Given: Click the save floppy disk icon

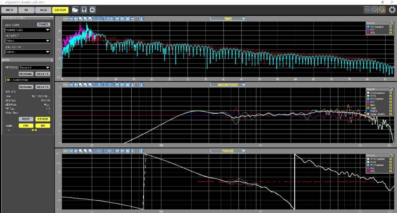Looking at the screenshot, I should click(x=84, y=10).
